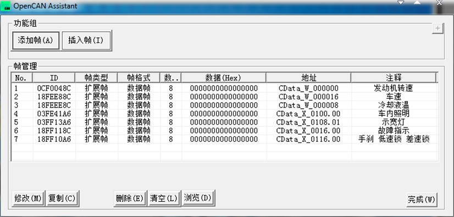Click the 故障指示 comment cell

394,131
